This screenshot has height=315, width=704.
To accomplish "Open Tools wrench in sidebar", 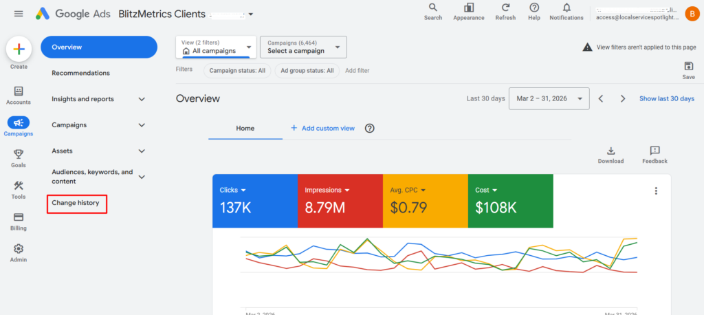I will click(19, 186).
